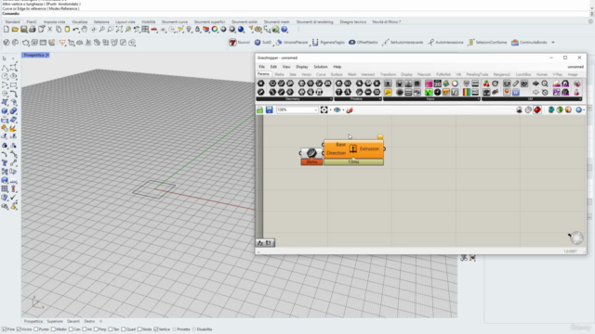
Task: Expand the toolbar overflow arrow after ContinuitaBordo
Action: (553, 43)
